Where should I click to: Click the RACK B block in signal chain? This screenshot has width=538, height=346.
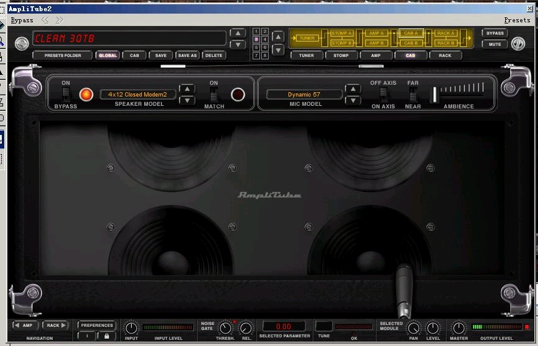pos(446,43)
